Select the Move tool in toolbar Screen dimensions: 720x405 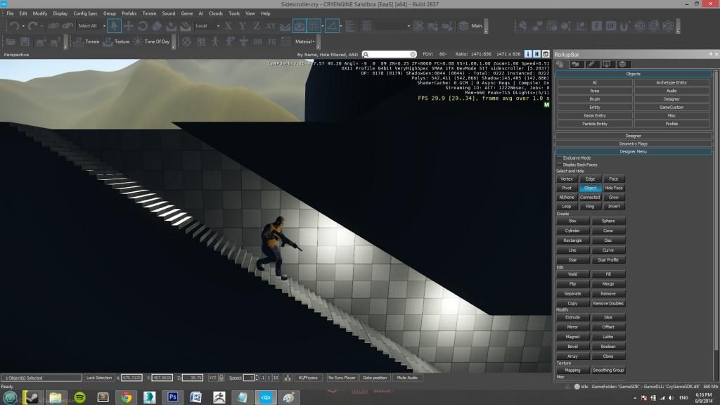129,26
